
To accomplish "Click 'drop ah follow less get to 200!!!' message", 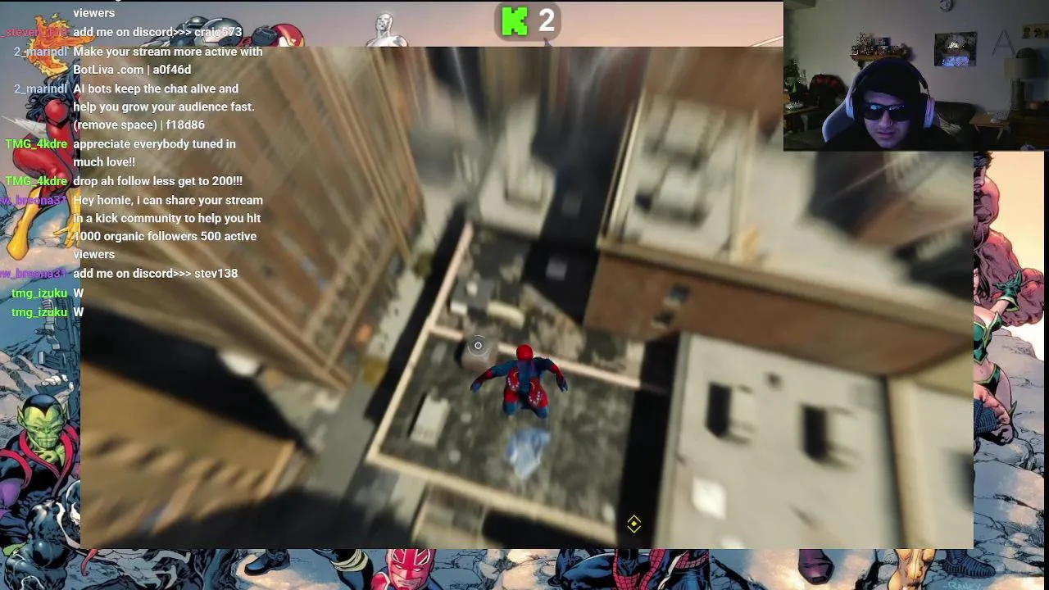I will (157, 181).
